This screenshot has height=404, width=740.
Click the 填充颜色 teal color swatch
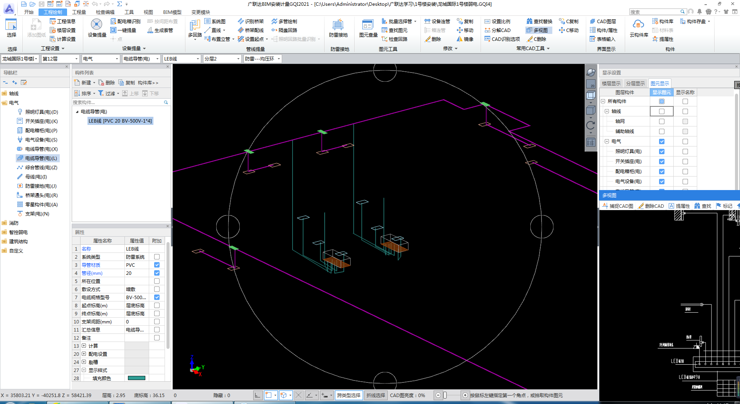coord(136,378)
